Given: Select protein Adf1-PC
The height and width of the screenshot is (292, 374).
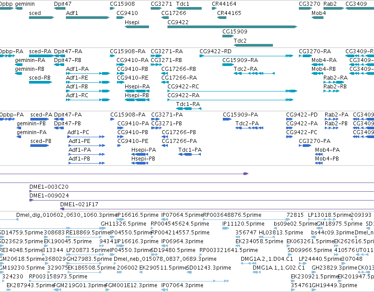Looking at the screenshot, I should (x=86, y=137).
